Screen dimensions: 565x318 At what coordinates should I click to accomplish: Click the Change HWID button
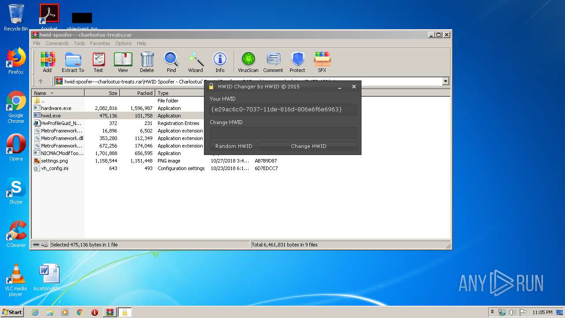coord(309,146)
